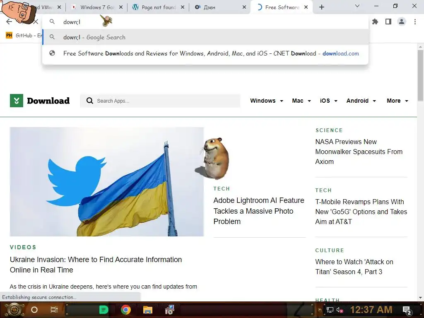Expand the More dropdown menu
Image resolution: width=424 pixels, height=318 pixels.
coord(397,101)
